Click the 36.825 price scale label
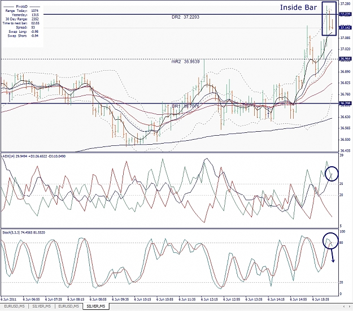This screenshot has width=353, height=311. pos(345,83)
